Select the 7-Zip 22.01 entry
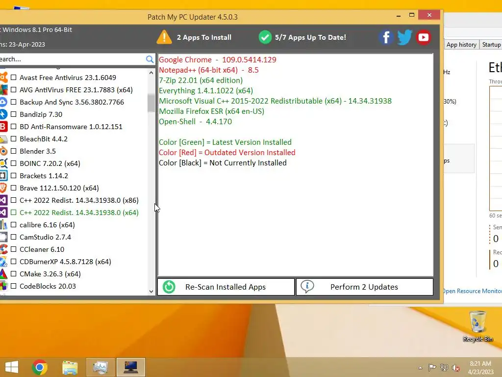This screenshot has width=502, height=377. click(201, 80)
